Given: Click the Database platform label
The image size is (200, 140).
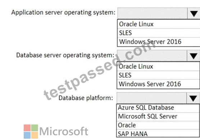Looking at the screenshot, I should click(x=86, y=98).
